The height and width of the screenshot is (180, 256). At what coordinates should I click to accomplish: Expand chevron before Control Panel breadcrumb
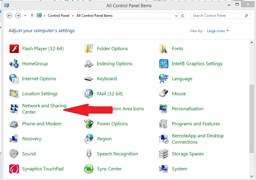44,16
